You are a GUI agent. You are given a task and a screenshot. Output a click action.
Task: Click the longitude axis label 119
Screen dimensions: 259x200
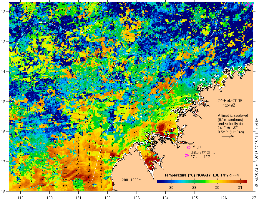[x=20, y=198]
